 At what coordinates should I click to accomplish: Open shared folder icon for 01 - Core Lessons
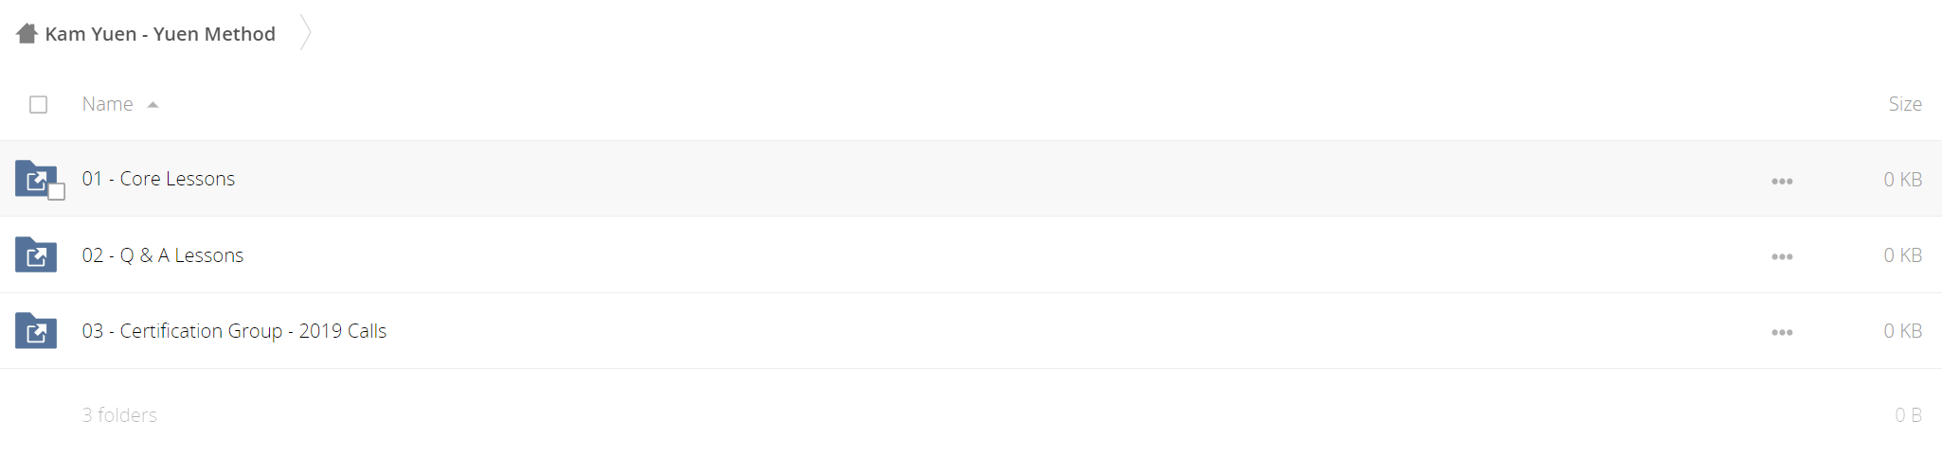[36, 179]
